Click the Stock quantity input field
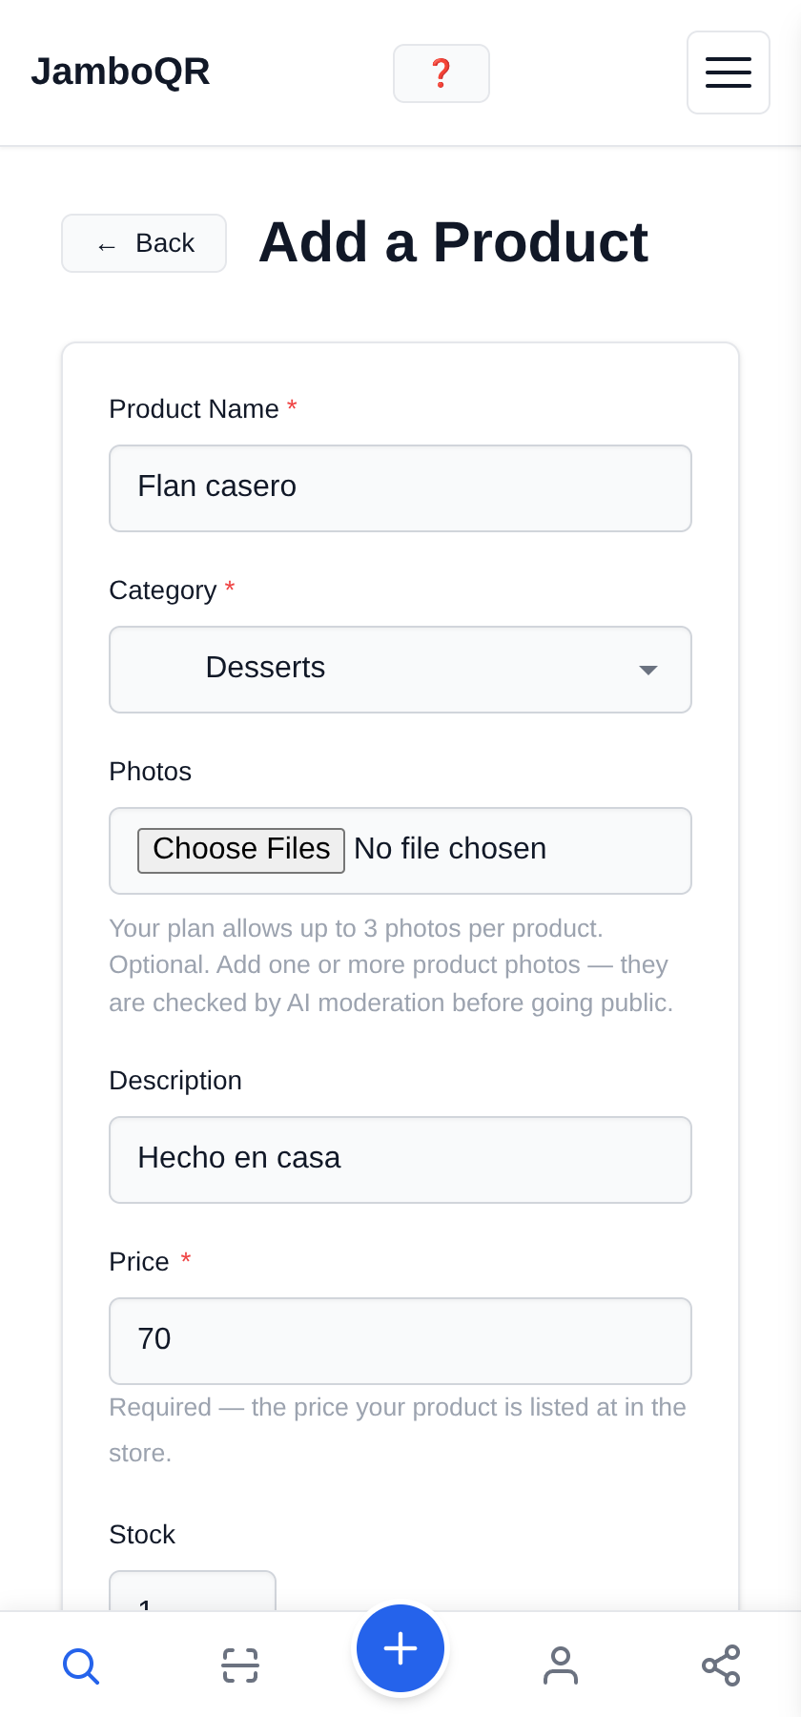The height and width of the screenshot is (1717, 801). coord(193,1591)
